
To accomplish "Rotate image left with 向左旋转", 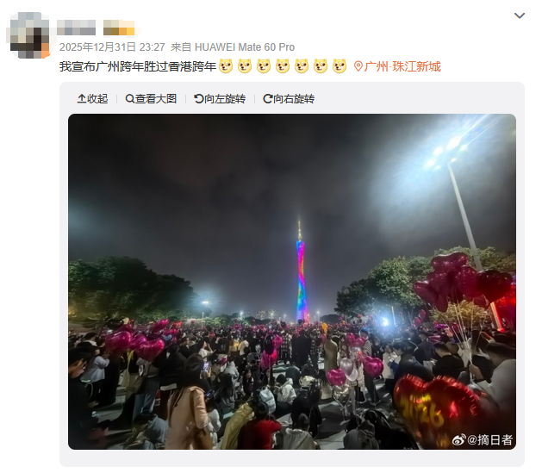I will coord(220,99).
